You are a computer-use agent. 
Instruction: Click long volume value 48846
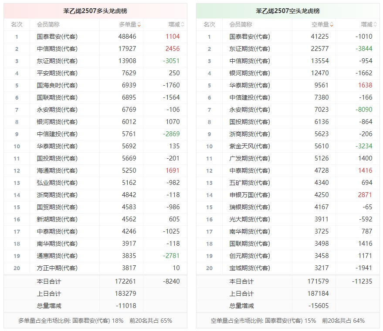pos(127,37)
